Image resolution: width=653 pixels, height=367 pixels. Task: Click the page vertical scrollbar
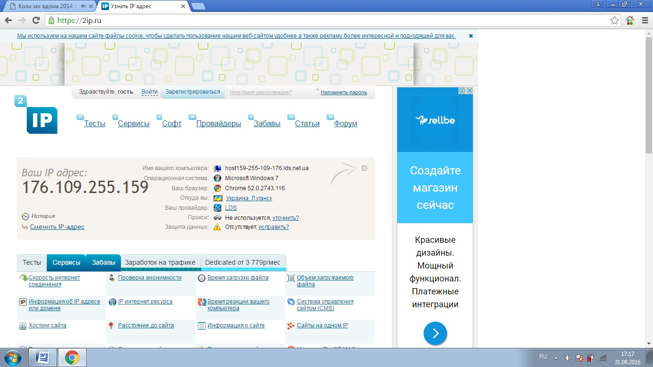(x=649, y=96)
